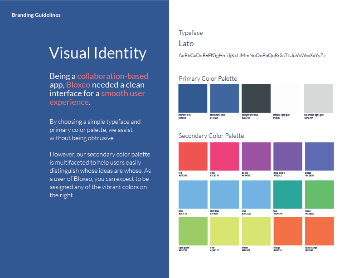
Task: Click the 'primary blue' label text
Action: coord(184,115)
